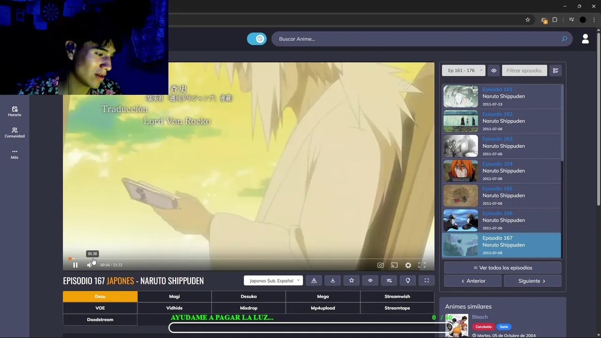Screen dimensions: 601x338
Task: Enter player fullscreen mode
Action: click(422, 265)
